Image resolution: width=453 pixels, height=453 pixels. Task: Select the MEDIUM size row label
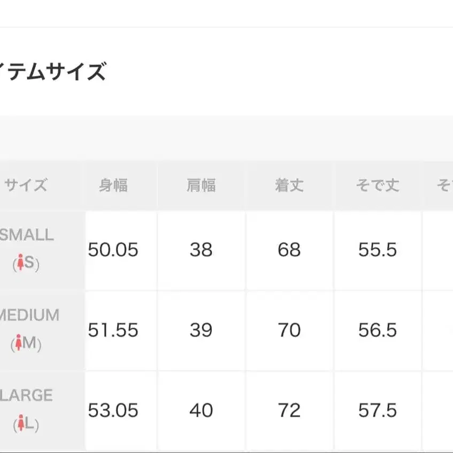tap(29, 315)
